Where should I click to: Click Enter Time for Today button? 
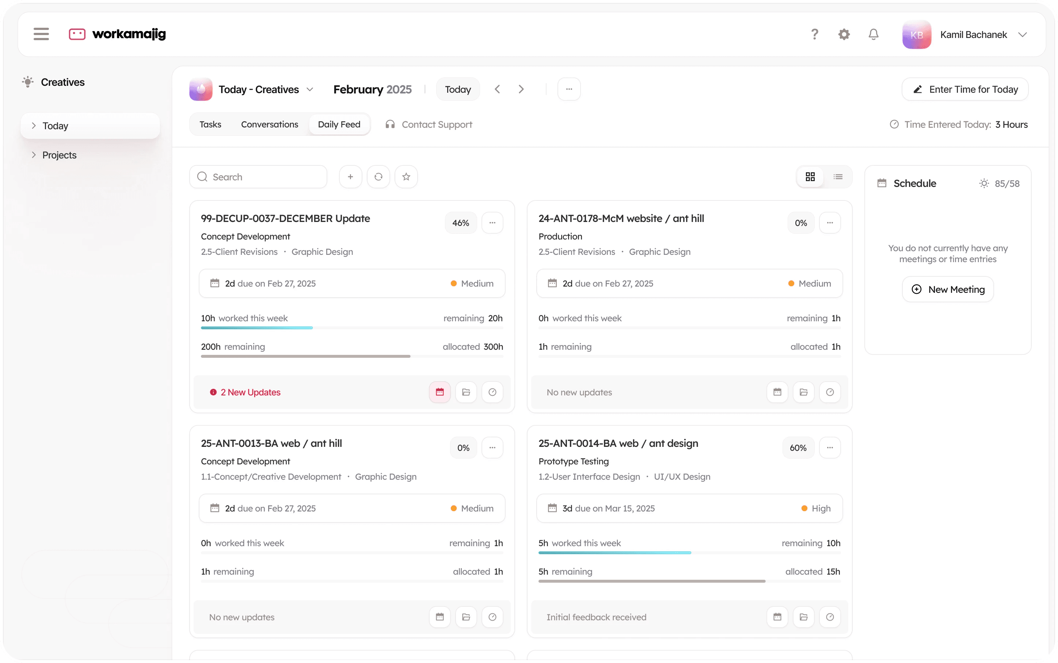[964, 89]
